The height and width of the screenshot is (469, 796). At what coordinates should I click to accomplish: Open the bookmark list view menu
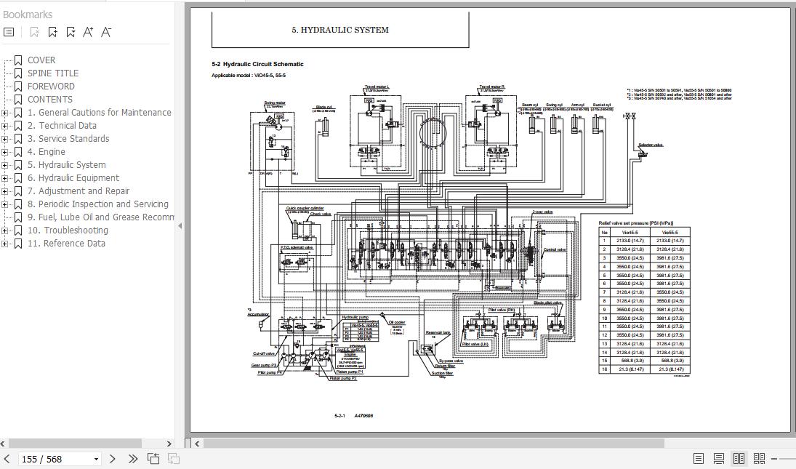tap(9, 32)
